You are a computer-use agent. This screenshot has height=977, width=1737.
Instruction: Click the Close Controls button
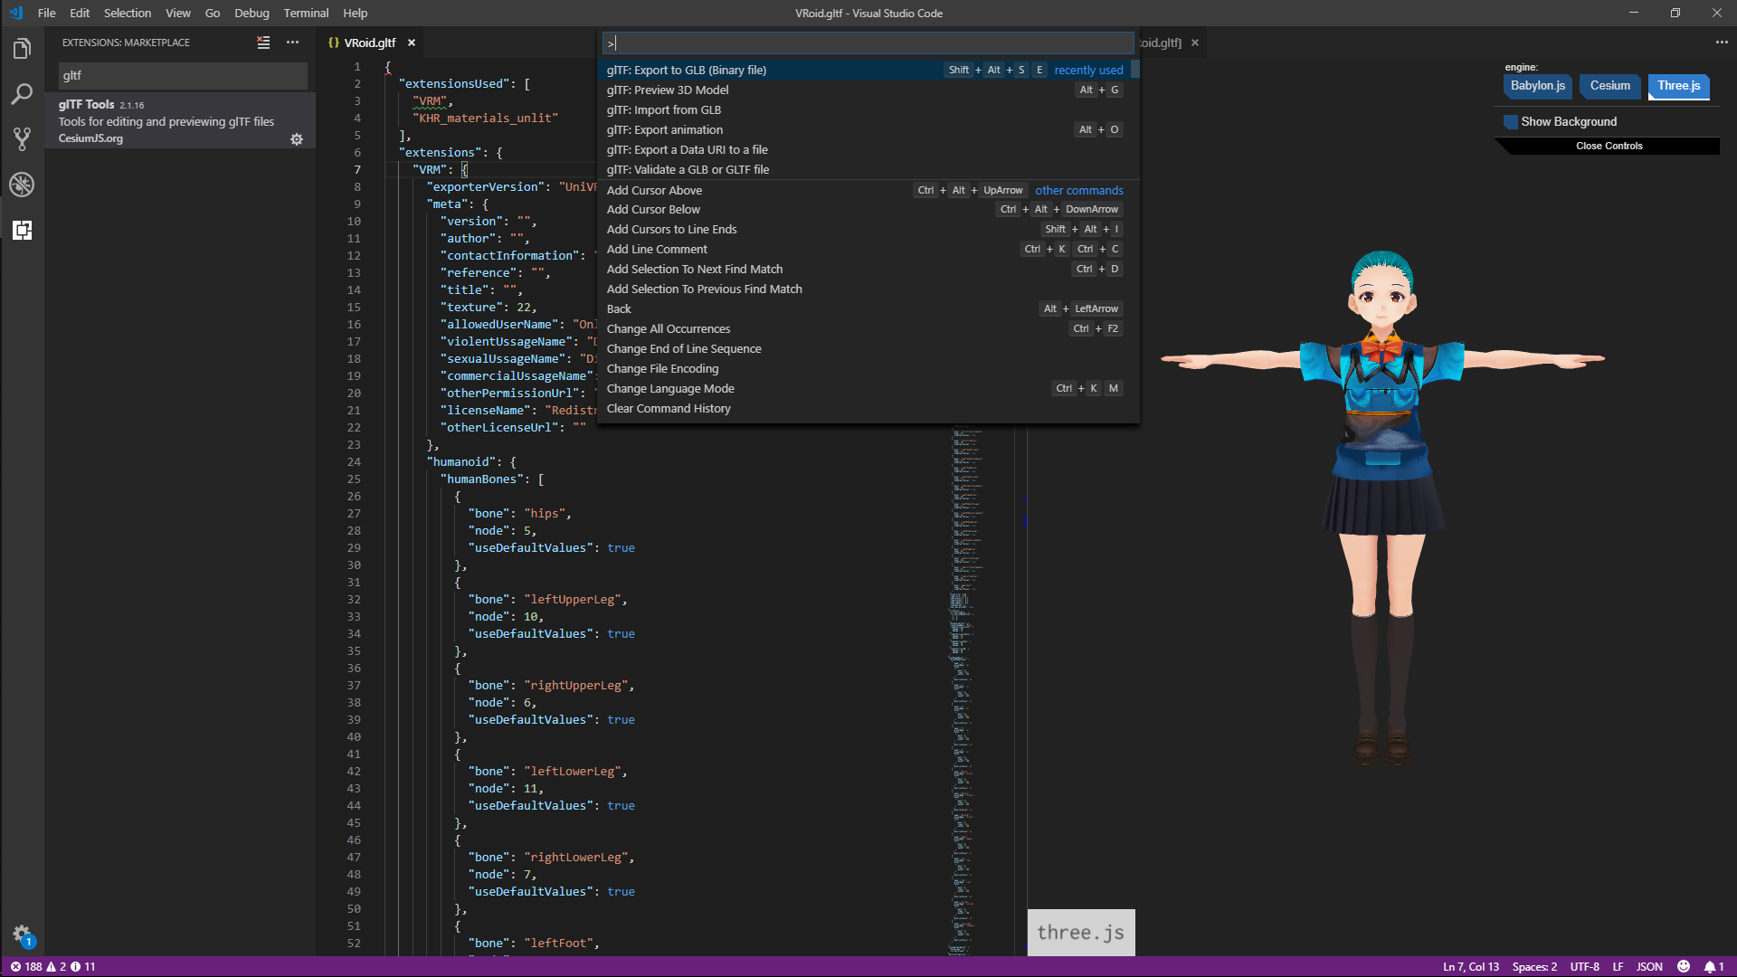[x=1609, y=146]
